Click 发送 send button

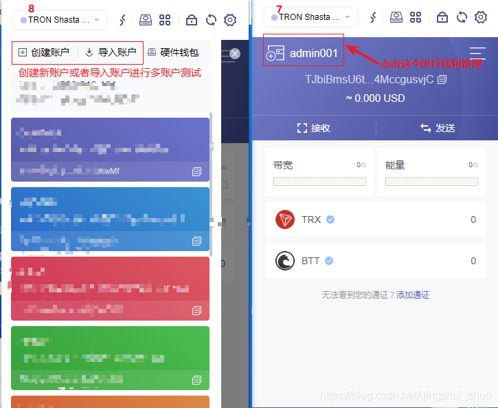[438, 128]
